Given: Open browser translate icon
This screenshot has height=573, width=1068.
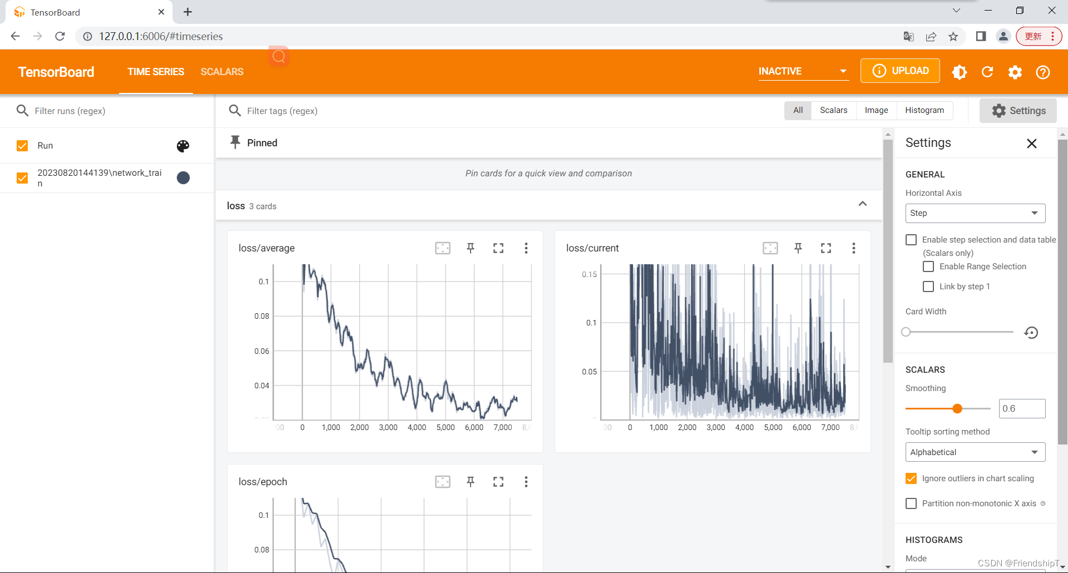Looking at the screenshot, I should pyautogui.click(x=909, y=37).
